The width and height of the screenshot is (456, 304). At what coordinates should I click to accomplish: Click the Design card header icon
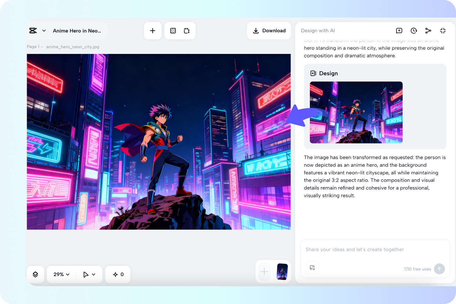coord(313,73)
